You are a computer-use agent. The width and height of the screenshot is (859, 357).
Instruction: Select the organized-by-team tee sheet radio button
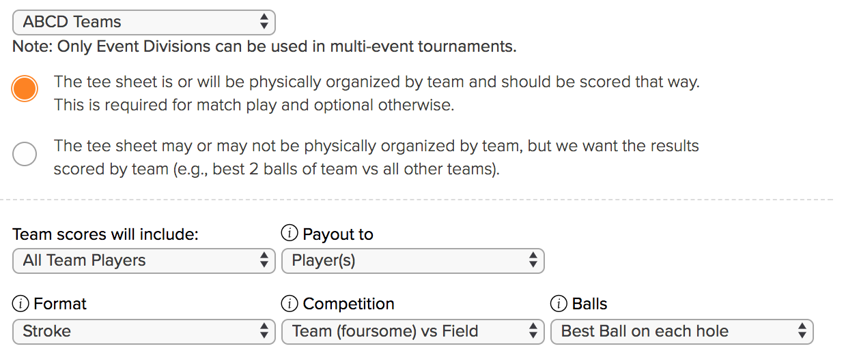tap(25, 89)
